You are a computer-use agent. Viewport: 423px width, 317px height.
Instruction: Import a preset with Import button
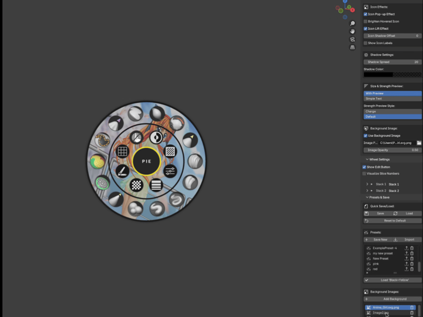[407, 240]
